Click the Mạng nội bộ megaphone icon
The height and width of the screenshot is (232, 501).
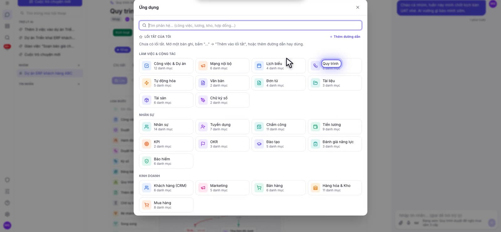pos(203,66)
